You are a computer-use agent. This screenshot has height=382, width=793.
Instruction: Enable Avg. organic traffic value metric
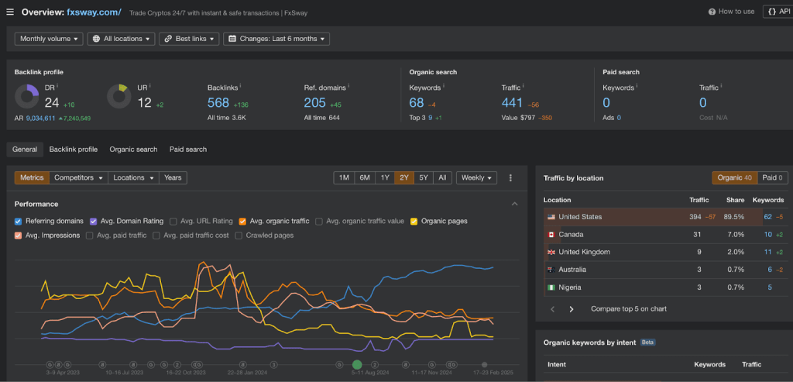tap(319, 221)
